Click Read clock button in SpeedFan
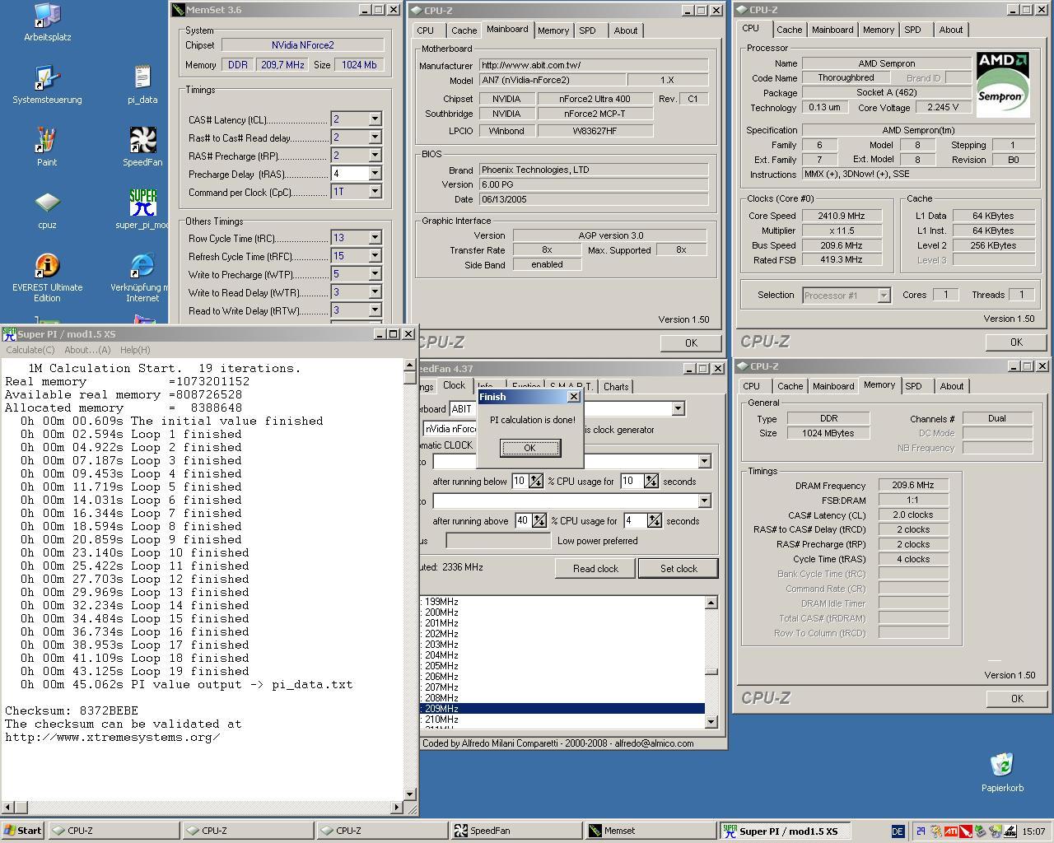Image resolution: width=1054 pixels, height=843 pixels. click(x=595, y=569)
